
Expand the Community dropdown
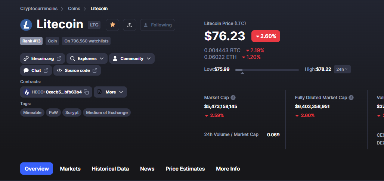(132, 58)
